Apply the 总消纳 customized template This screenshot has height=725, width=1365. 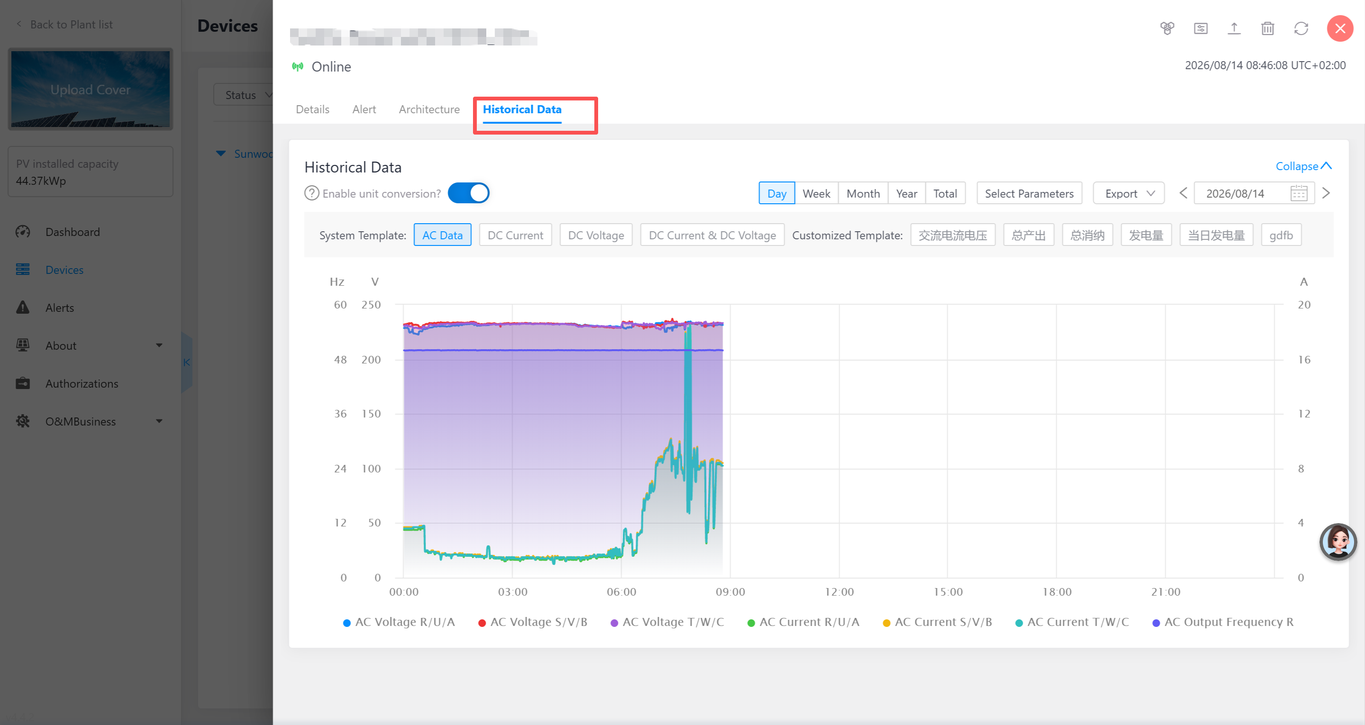tap(1087, 235)
